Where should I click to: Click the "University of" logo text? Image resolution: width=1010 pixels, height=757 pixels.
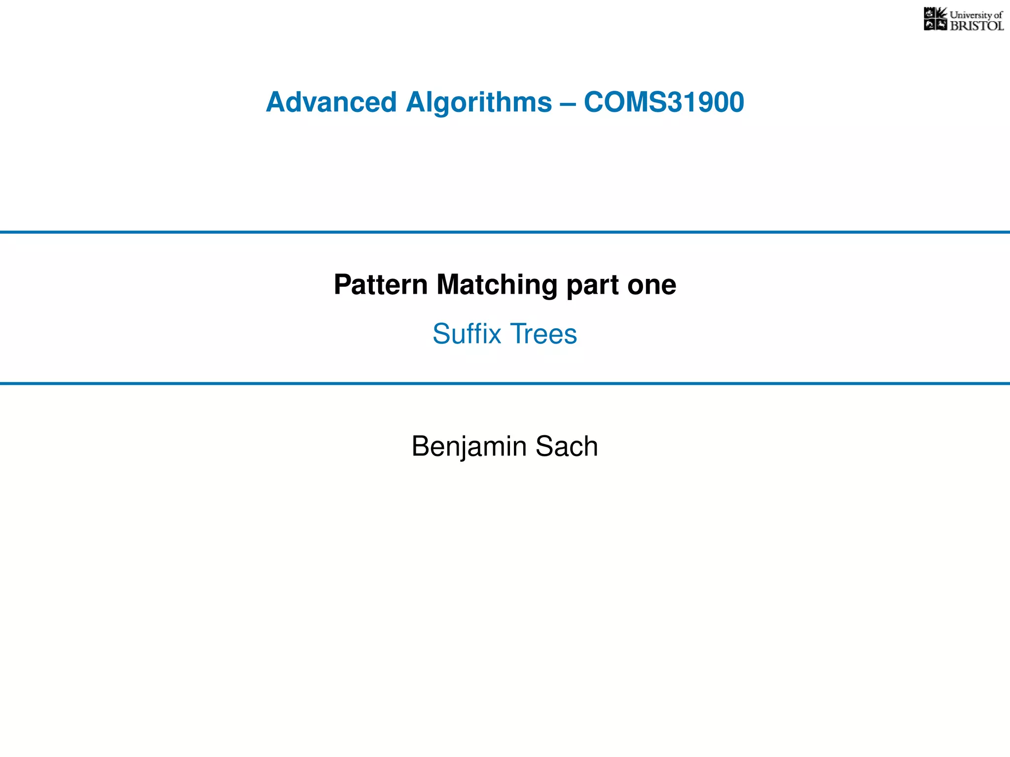[976, 15]
